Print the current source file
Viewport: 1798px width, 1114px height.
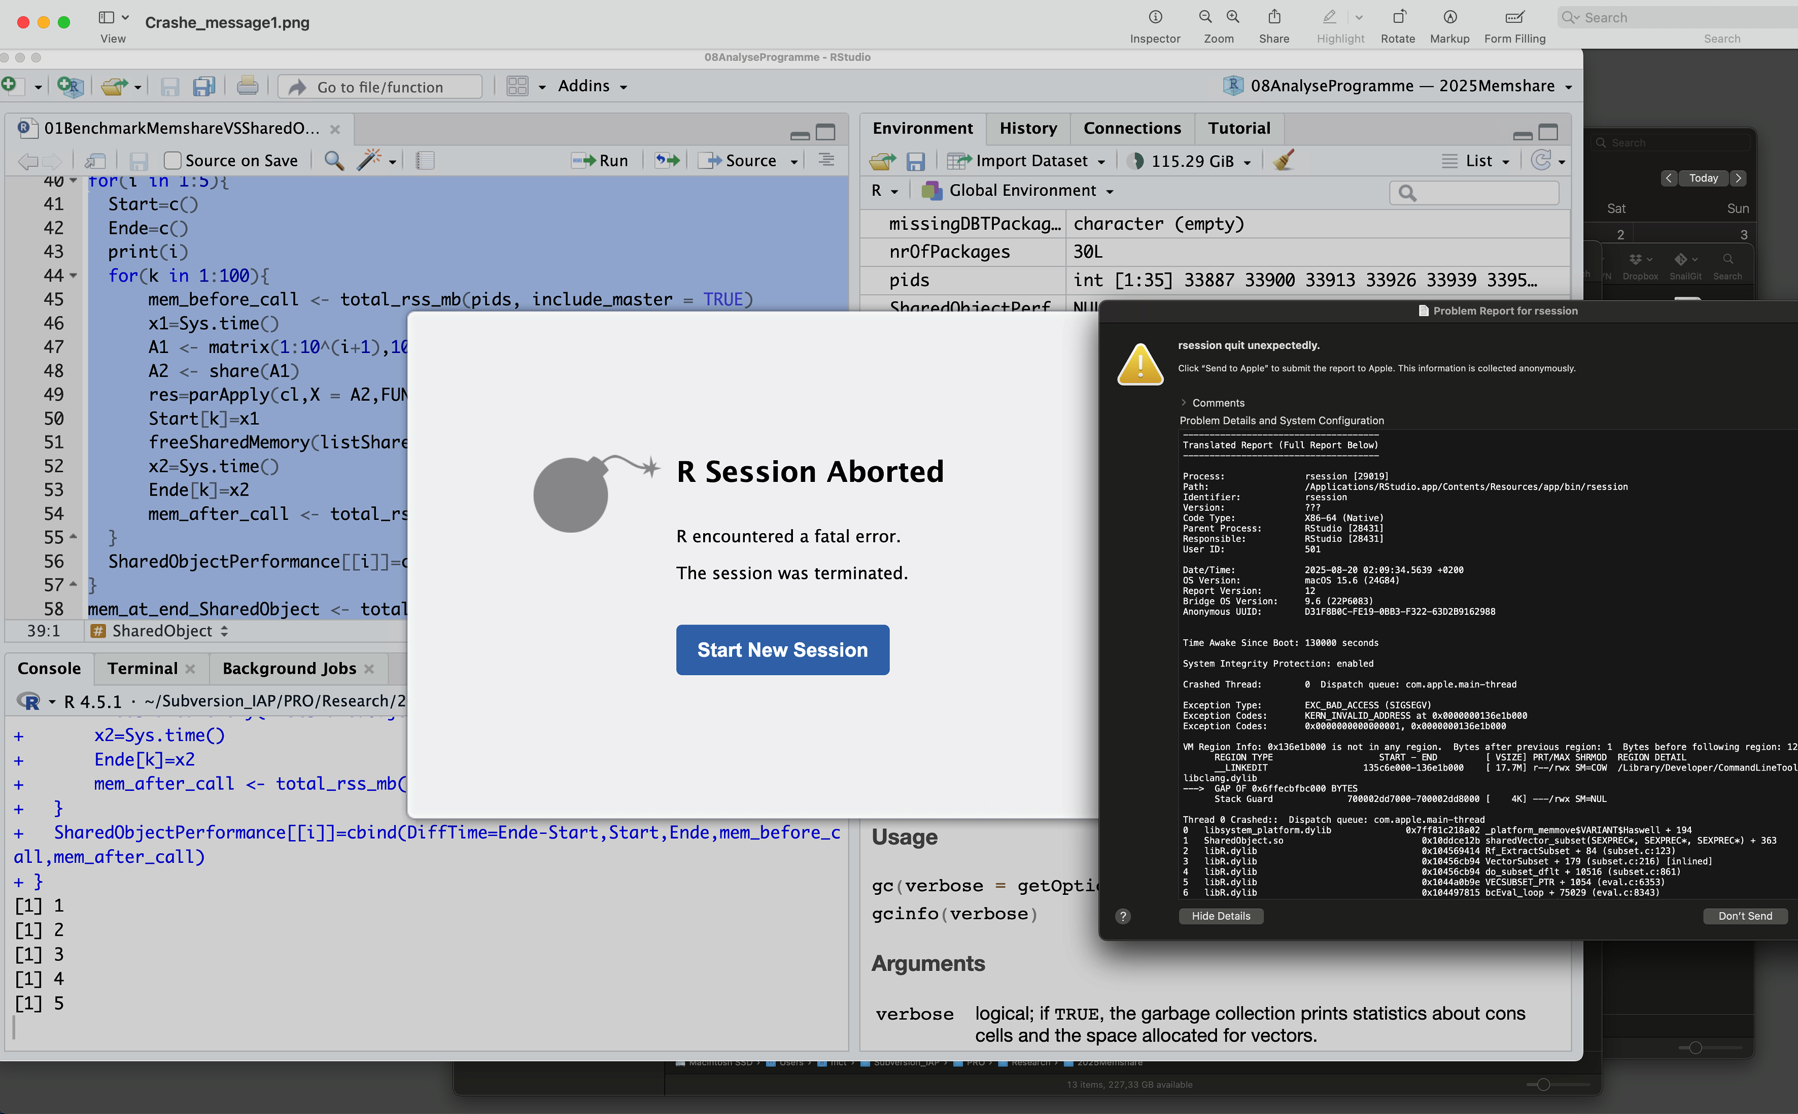coord(247,85)
